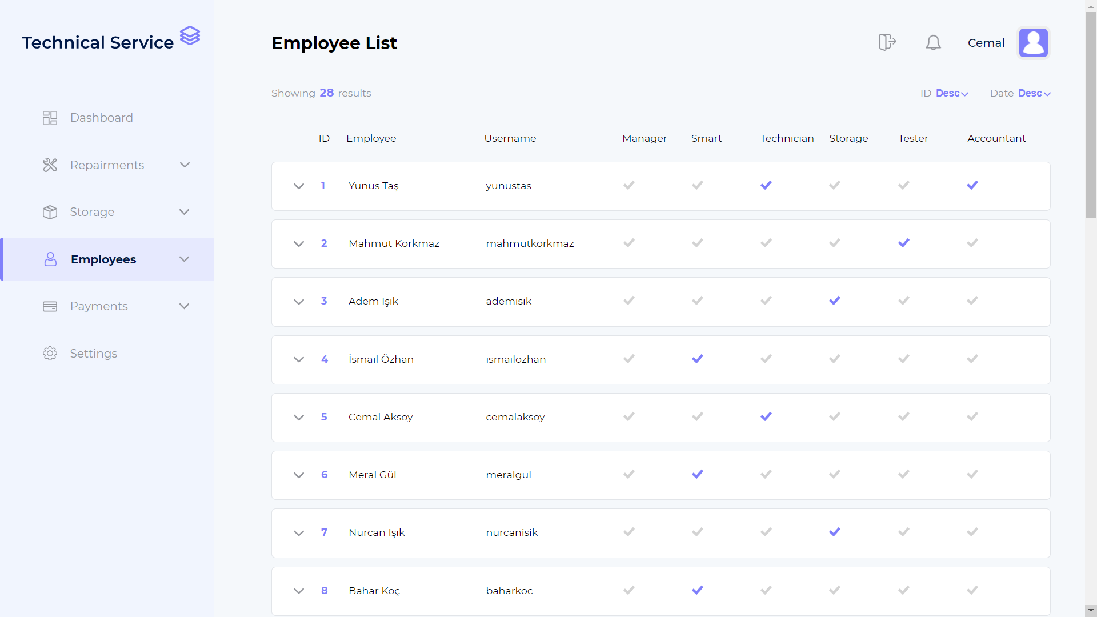This screenshot has height=617, width=1097.
Task: Expand the Nurcan Işık row details
Action: click(299, 533)
